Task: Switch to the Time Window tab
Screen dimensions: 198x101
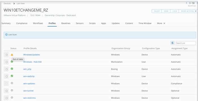Action: point(145,23)
